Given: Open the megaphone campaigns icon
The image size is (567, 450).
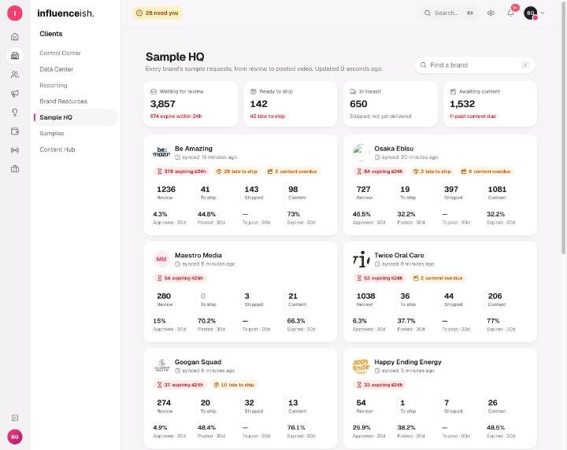Looking at the screenshot, I should coord(15,94).
